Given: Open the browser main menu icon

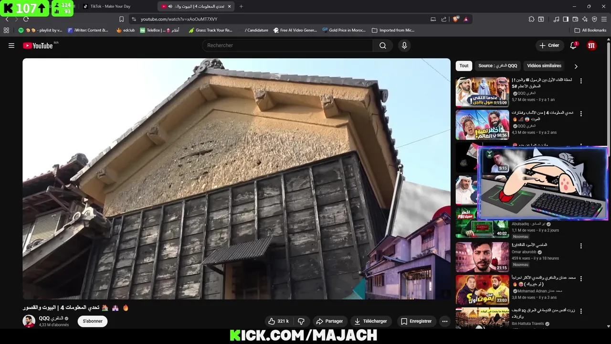Looking at the screenshot, I should click(x=604, y=19).
